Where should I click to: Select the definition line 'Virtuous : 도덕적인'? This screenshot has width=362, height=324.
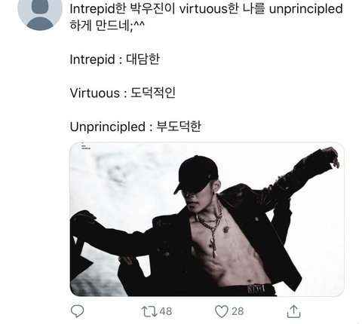tap(123, 93)
